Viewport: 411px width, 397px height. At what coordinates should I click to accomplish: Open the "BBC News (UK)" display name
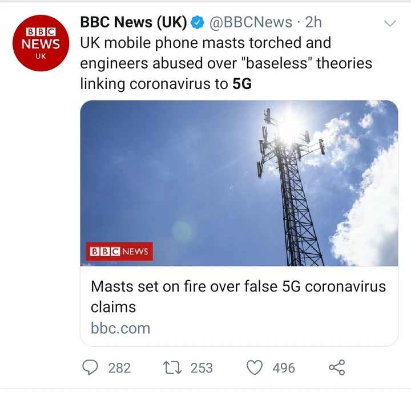pos(134,22)
